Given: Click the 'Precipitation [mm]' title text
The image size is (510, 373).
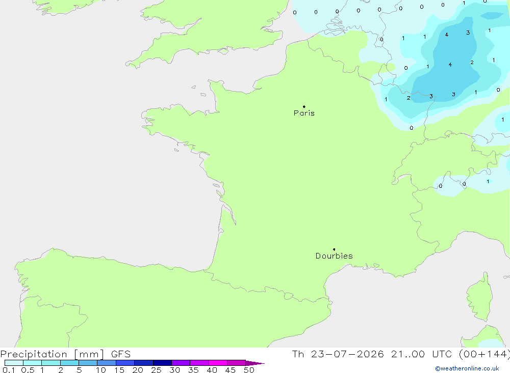Looking at the screenshot, I should [52, 354].
